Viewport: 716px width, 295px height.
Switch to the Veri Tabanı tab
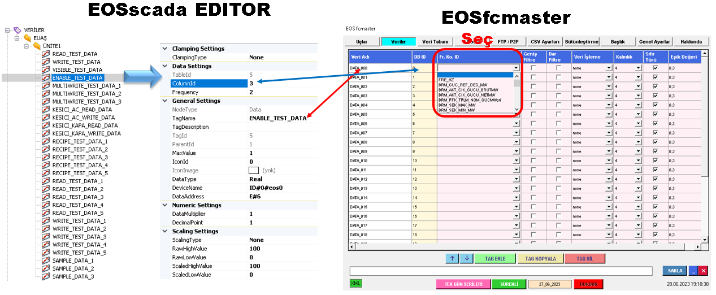(435, 42)
